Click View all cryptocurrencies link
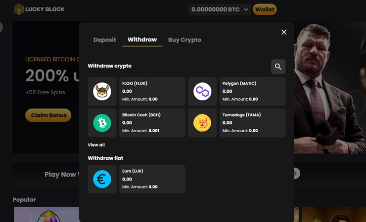Image resolution: width=366 pixels, height=222 pixels. pos(96,145)
